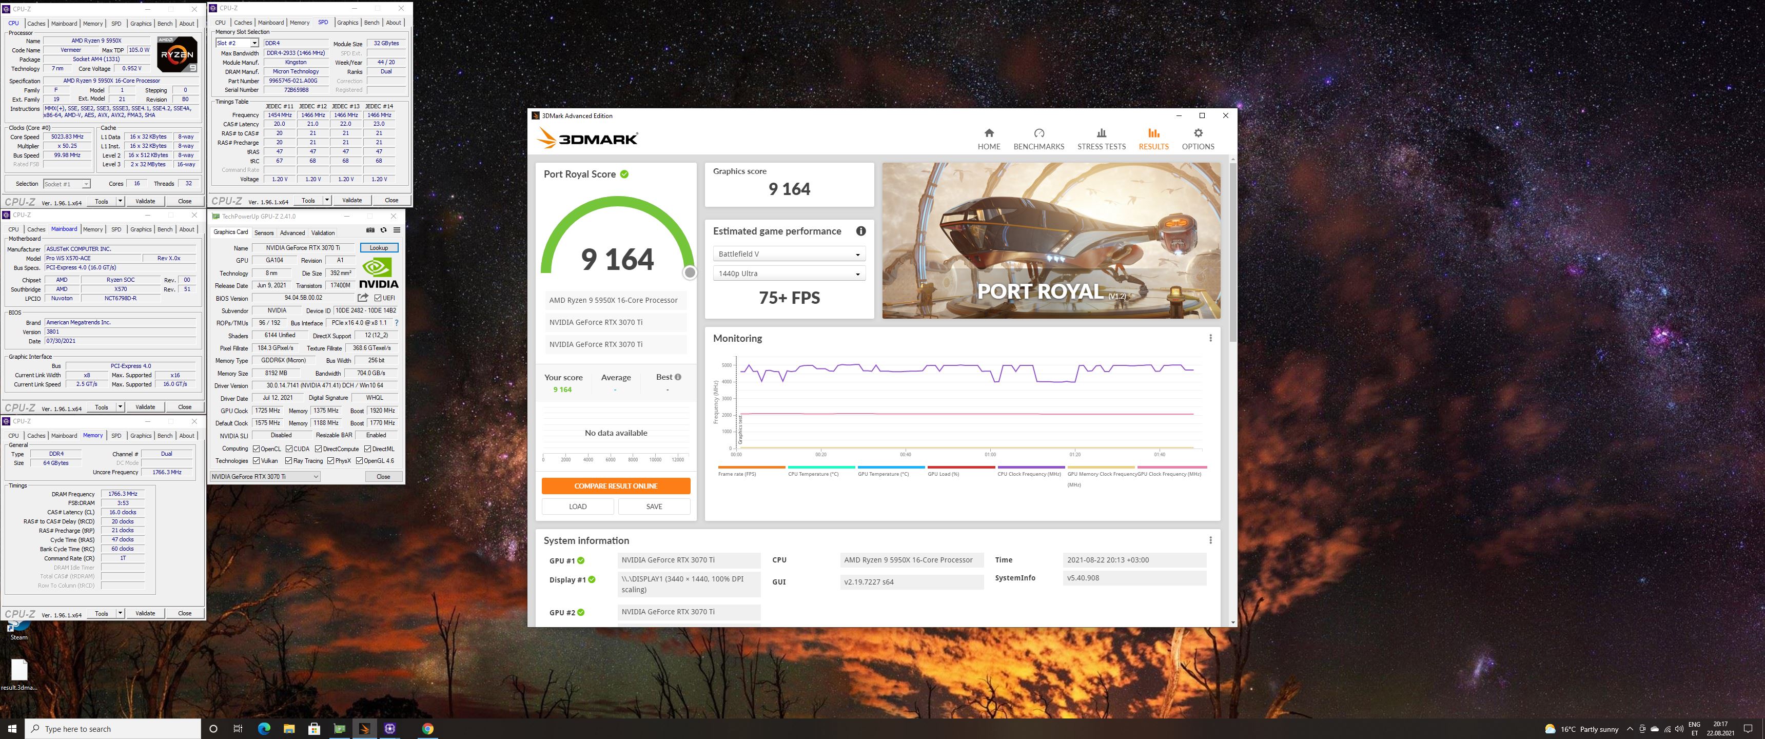Toggle the OpenGL 4.6 checkbox in GPU-Z
This screenshot has height=739, width=1765.
click(x=359, y=461)
